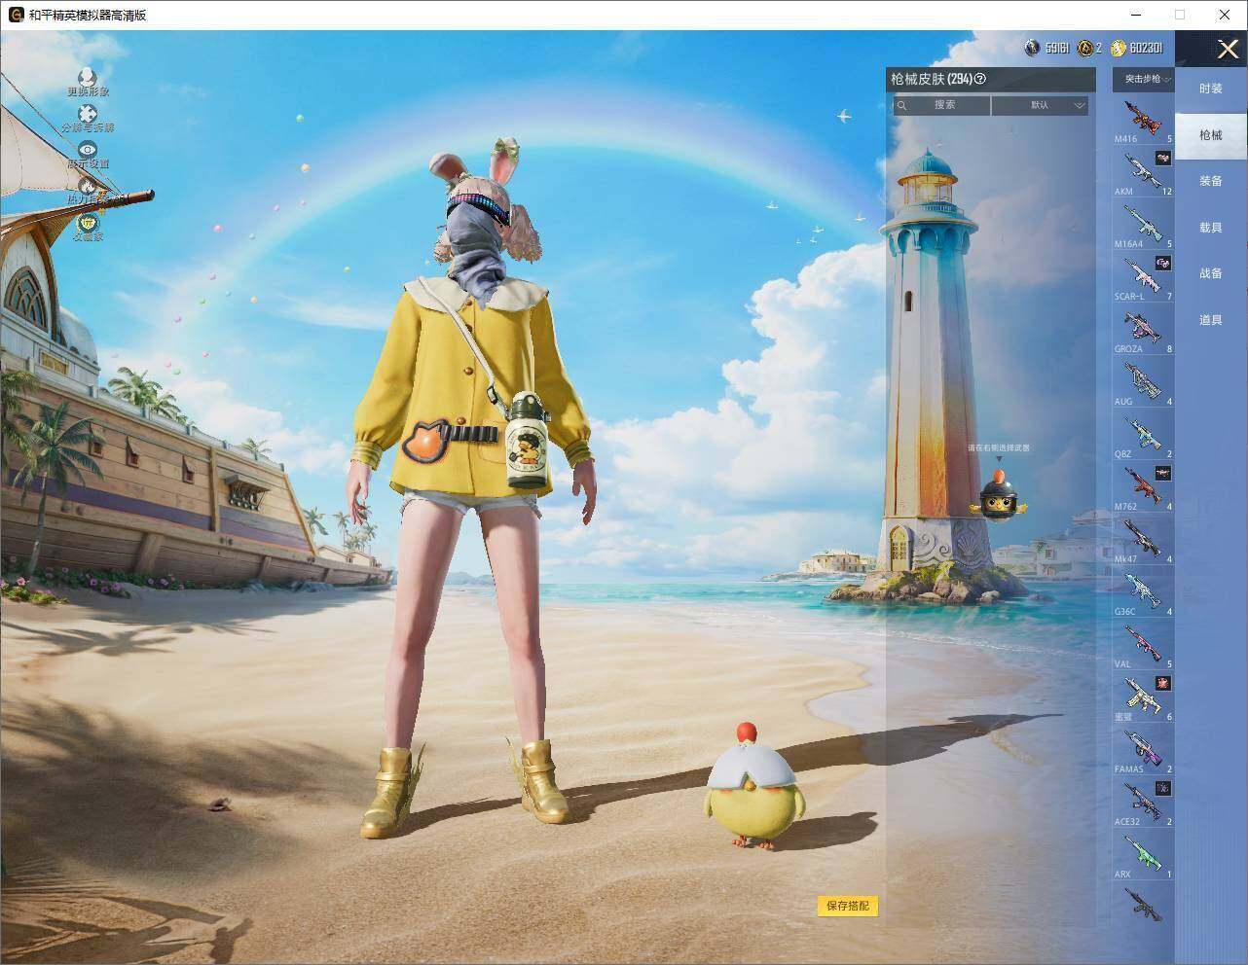
Task: Click the silver coin amount 59161
Action: (1057, 48)
